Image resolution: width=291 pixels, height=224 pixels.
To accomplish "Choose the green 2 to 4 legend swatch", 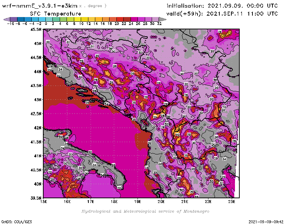I will 56,19.
